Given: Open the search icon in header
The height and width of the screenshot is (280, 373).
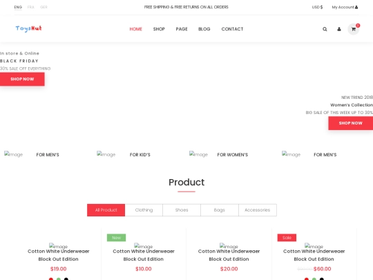Looking at the screenshot, I should pos(325,29).
